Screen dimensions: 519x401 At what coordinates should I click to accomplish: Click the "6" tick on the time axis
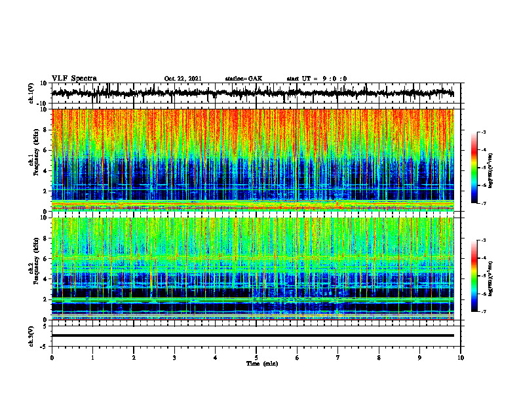(298, 358)
